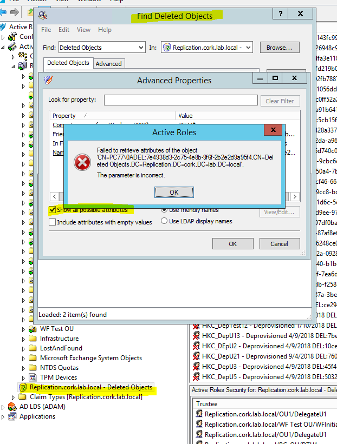Click the TPM Devices container icon
The height and width of the screenshot is (444, 337).
(33, 377)
